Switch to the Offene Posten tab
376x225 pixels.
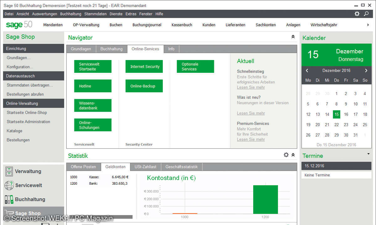pyautogui.click(x=83, y=167)
